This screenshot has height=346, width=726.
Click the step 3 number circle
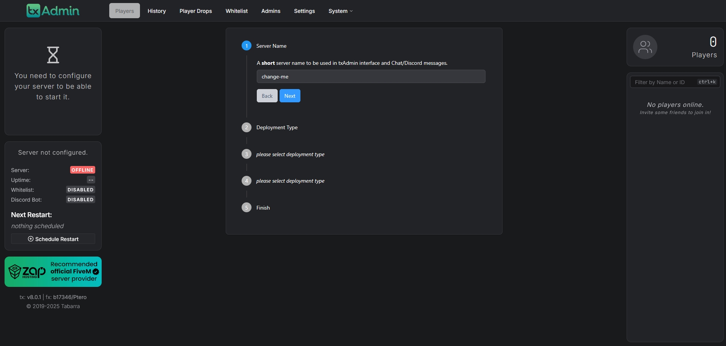coord(247,154)
